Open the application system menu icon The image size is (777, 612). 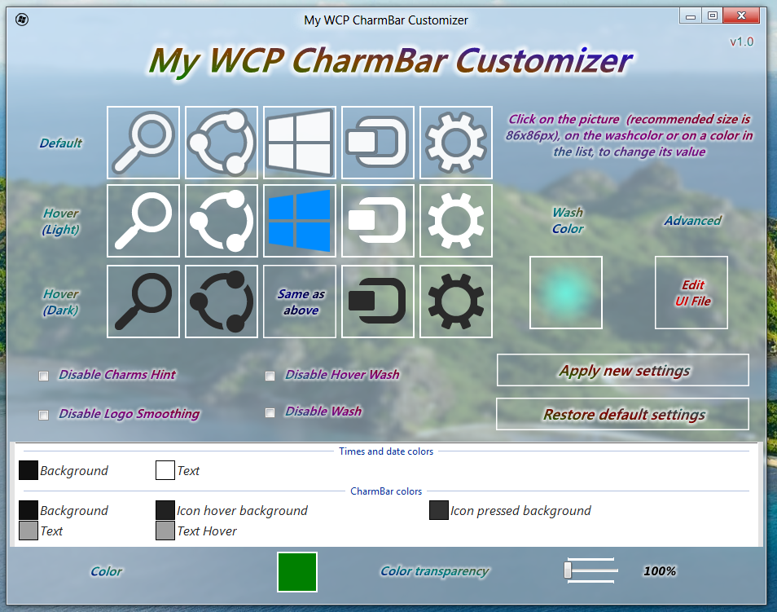point(22,20)
